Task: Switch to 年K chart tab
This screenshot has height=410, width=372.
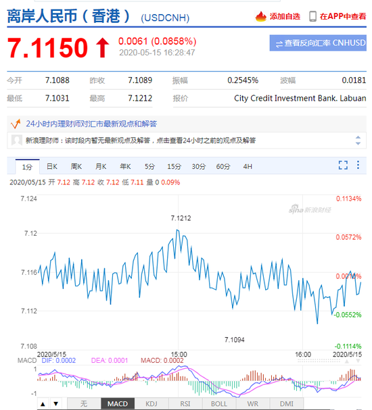Action: coord(125,166)
